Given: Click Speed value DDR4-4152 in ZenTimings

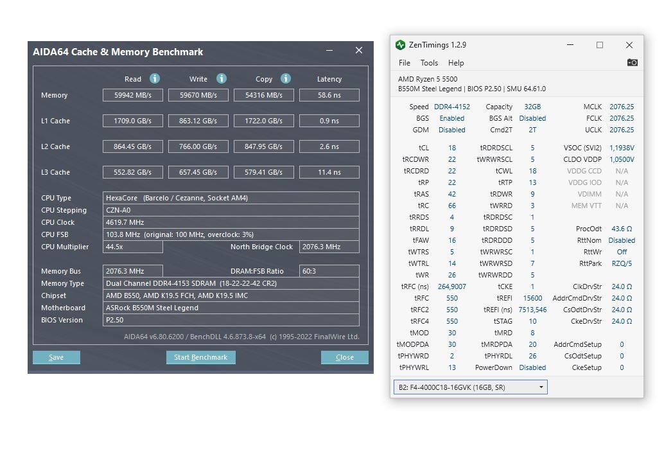Looking at the screenshot, I should click(452, 107).
